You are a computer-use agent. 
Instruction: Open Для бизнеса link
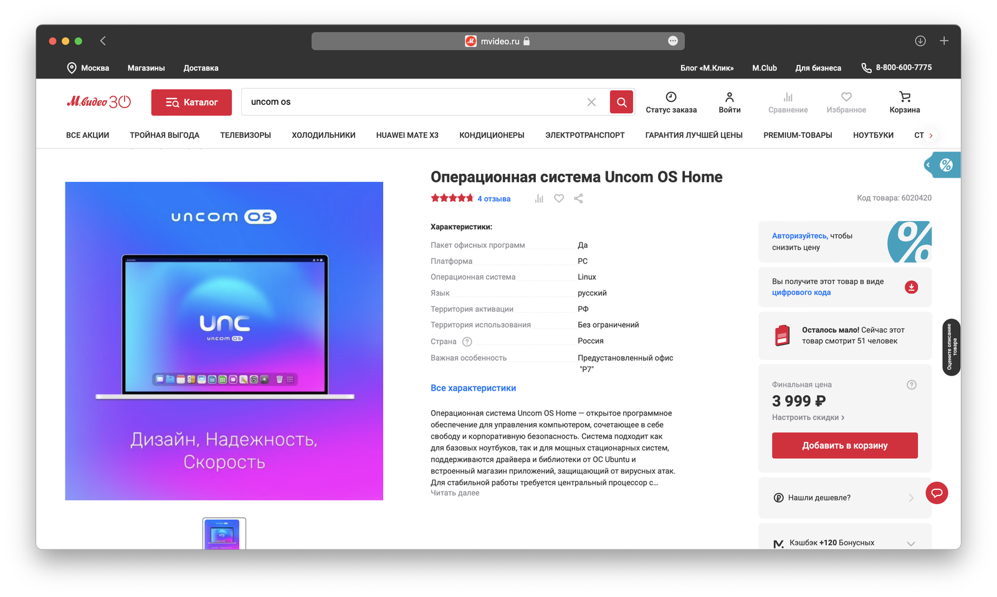[818, 68]
